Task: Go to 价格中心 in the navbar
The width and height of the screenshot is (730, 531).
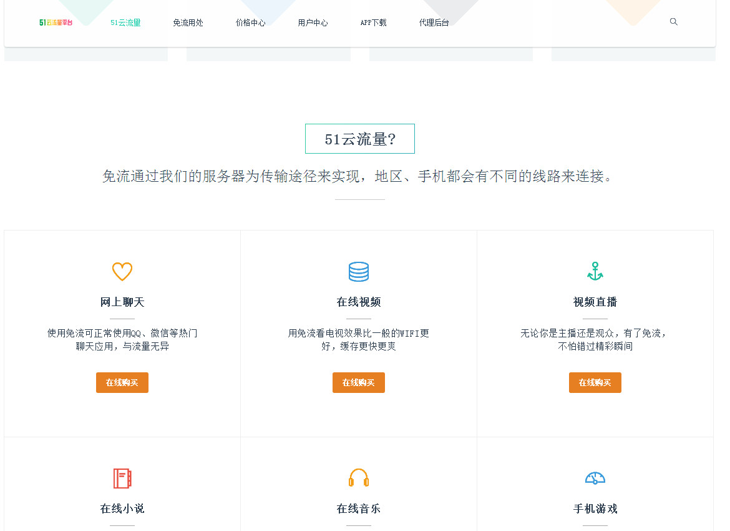Action: pos(250,22)
